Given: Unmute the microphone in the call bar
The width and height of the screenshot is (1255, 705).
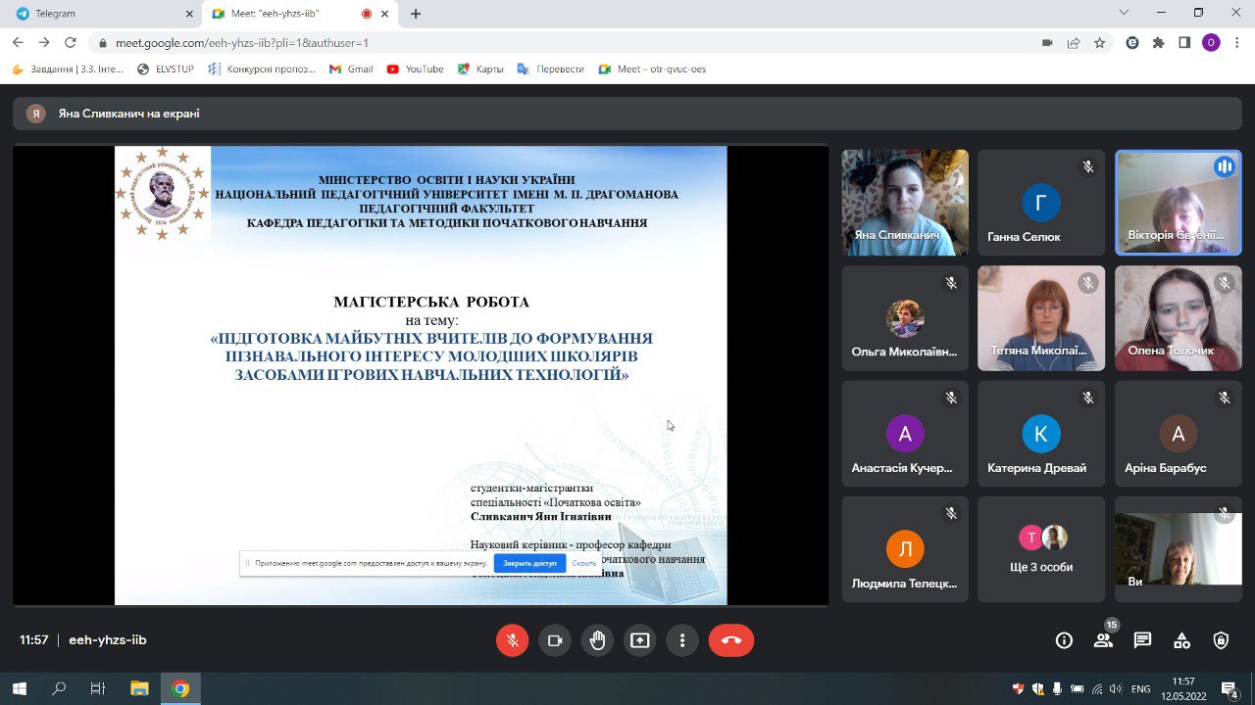Looking at the screenshot, I should (x=512, y=640).
